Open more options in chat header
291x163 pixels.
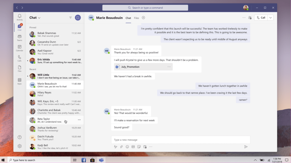244,18
